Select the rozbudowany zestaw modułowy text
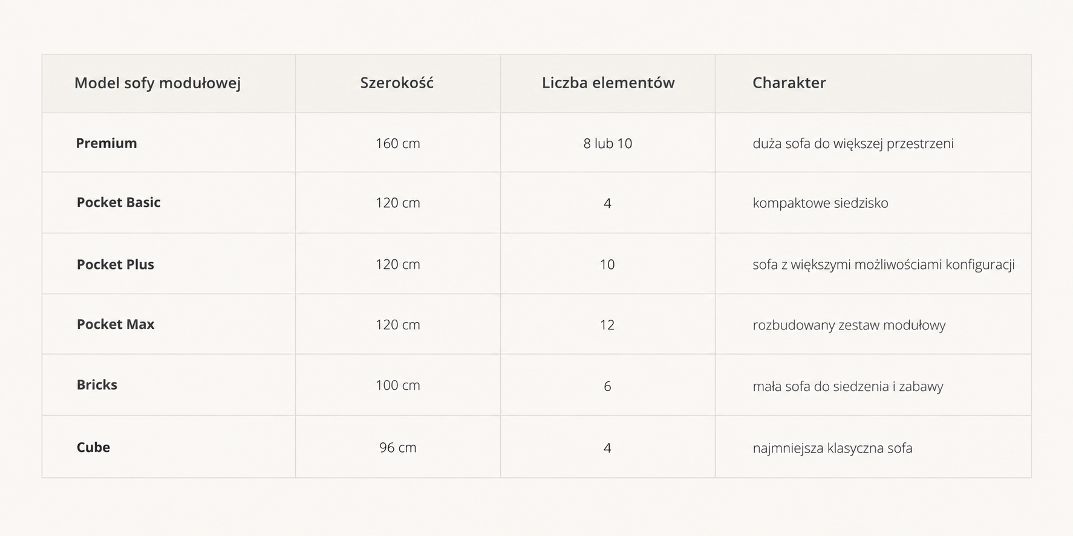This screenshot has width=1073, height=536. point(849,325)
